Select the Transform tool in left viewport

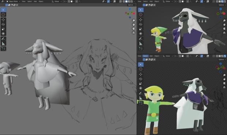(x=3, y=33)
